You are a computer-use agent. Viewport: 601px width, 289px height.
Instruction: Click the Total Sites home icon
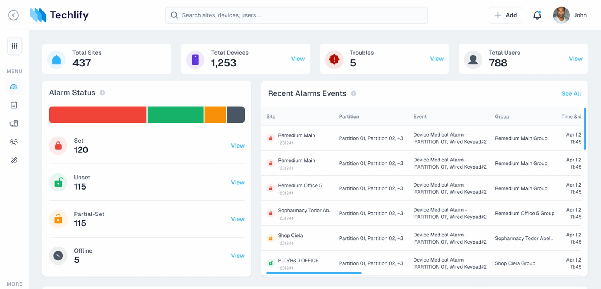tap(56, 59)
